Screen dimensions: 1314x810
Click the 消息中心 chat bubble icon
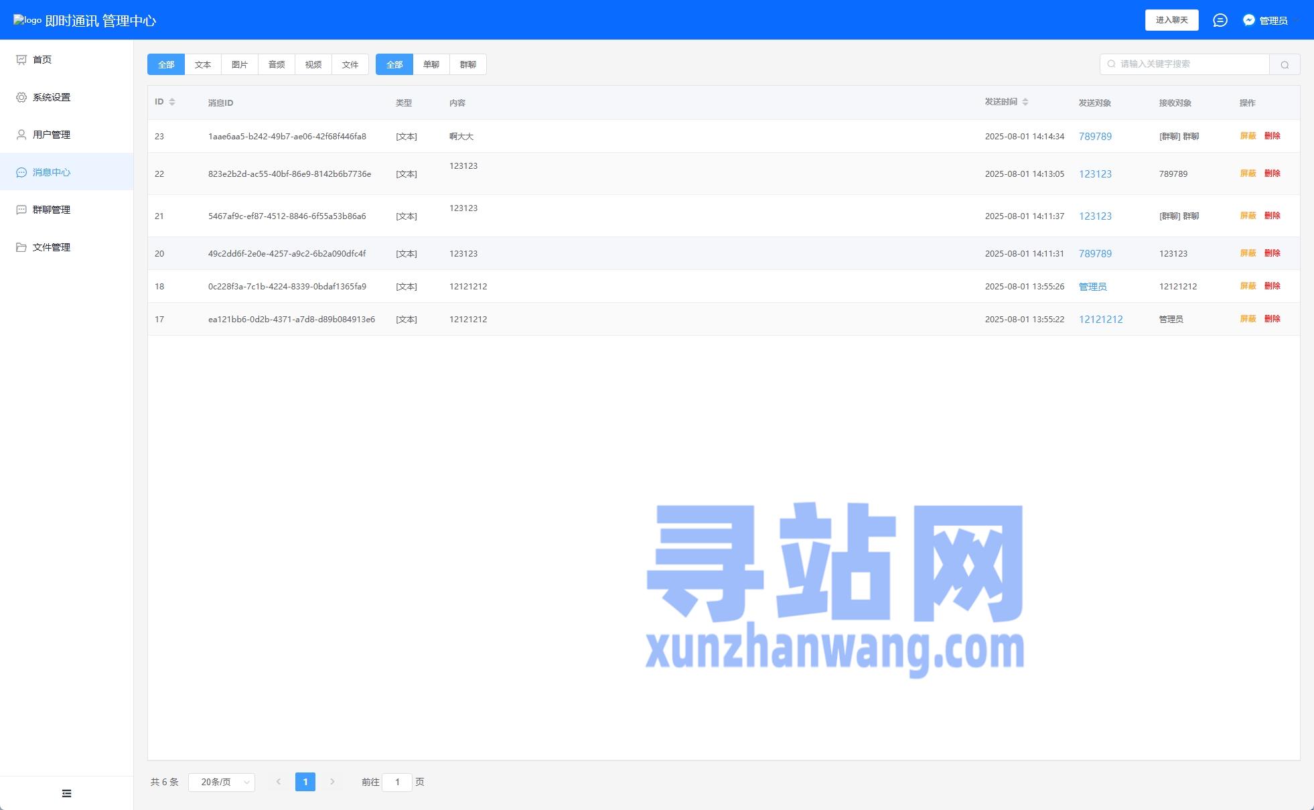pyautogui.click(x=21, y=172)
